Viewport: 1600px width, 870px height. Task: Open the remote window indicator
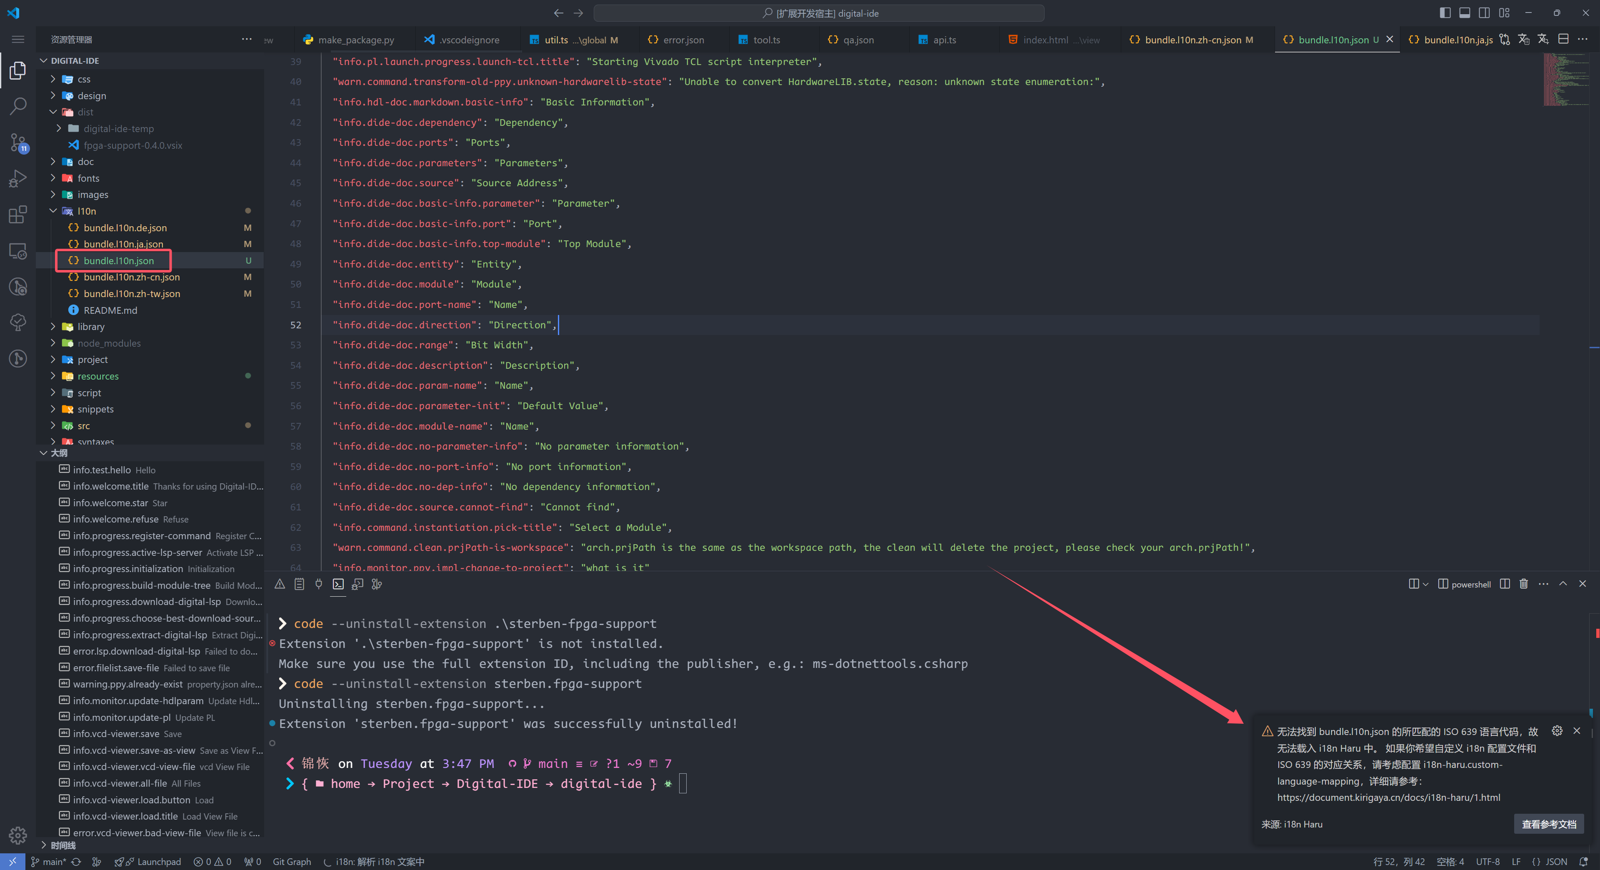tap(12, 861)
